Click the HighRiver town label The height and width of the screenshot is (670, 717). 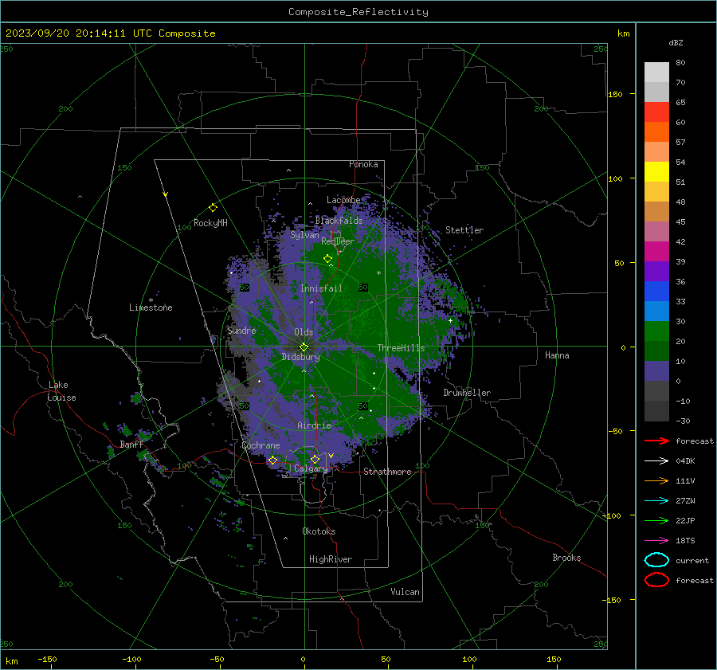click(331, 560)
